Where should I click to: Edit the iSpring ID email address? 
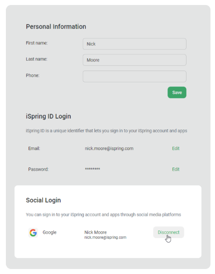tap(176, 149)
